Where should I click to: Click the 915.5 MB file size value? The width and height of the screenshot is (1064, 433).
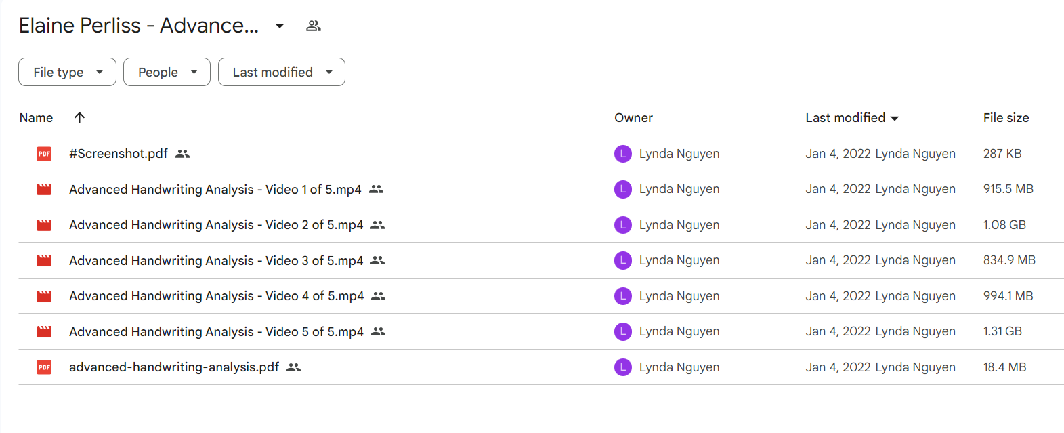tap(1008, 189)
